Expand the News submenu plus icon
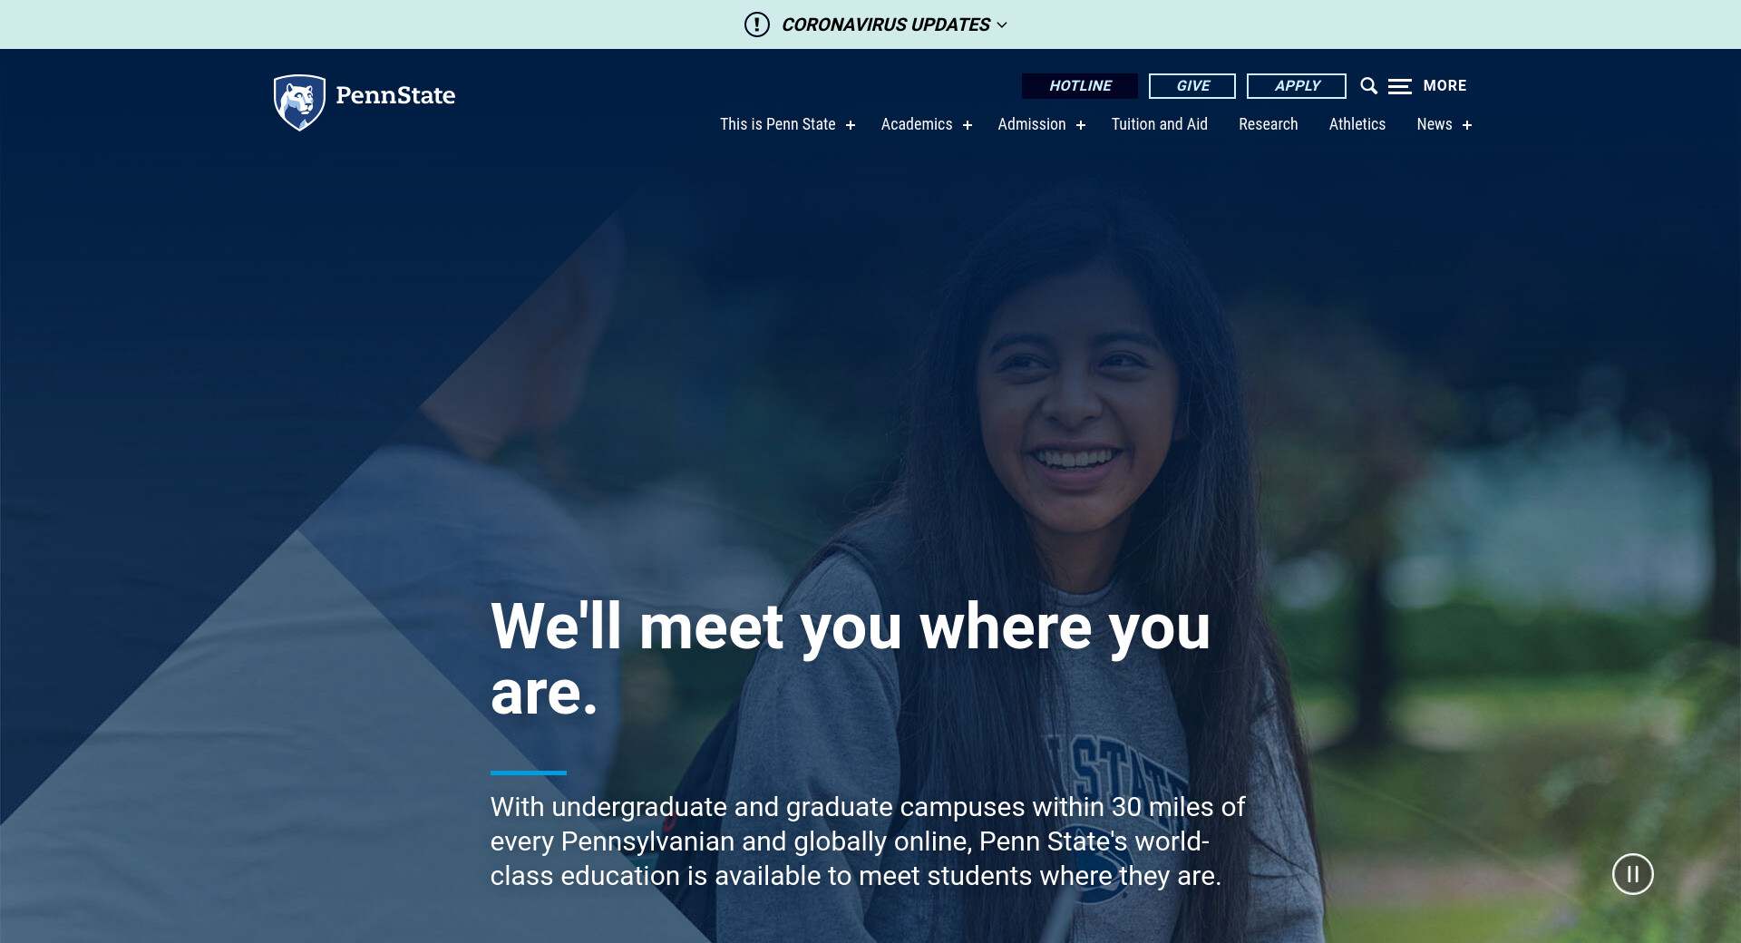This screenshot has width=1741, height=943. [x=1467, y=125]
